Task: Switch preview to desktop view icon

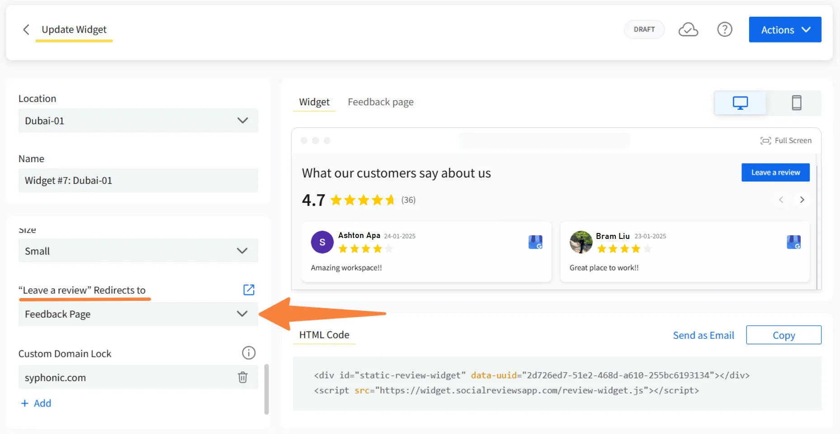Action: 740,103
